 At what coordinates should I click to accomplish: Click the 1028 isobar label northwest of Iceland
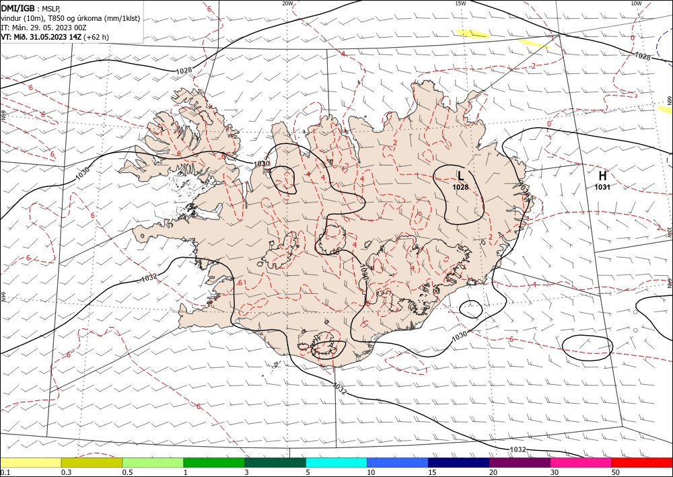tap(184, 70)
